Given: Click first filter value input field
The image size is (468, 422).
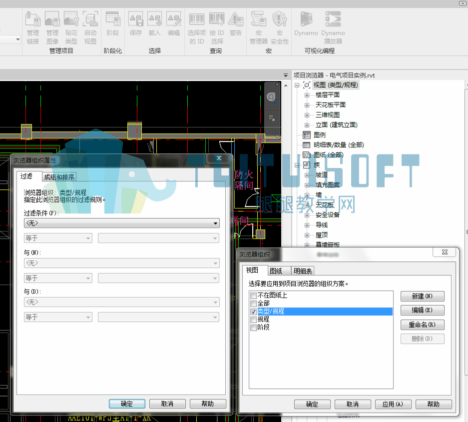Looking at the screenshot, I should 158,238.
